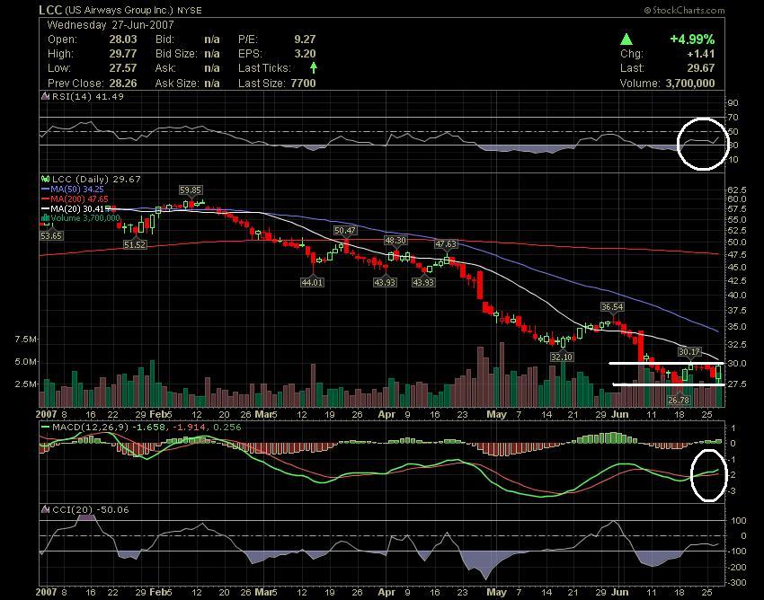Select the green MACD legend line
Screen dimensions: 764x600
pyautogui.click(x=46, y=428)
